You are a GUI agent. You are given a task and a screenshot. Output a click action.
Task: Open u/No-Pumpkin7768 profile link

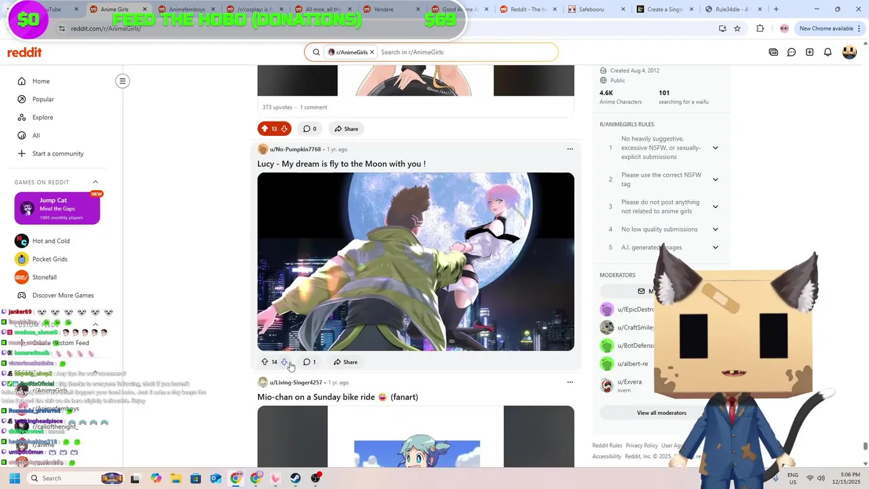(x=295, y=149)
